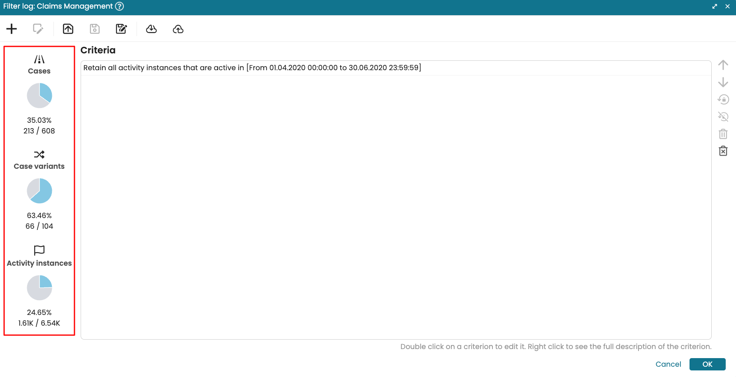Image resolution: width=736 pixels, height=377 pixels.
Task: Click the Cases pie chart
Action: [x=39, y=96]
